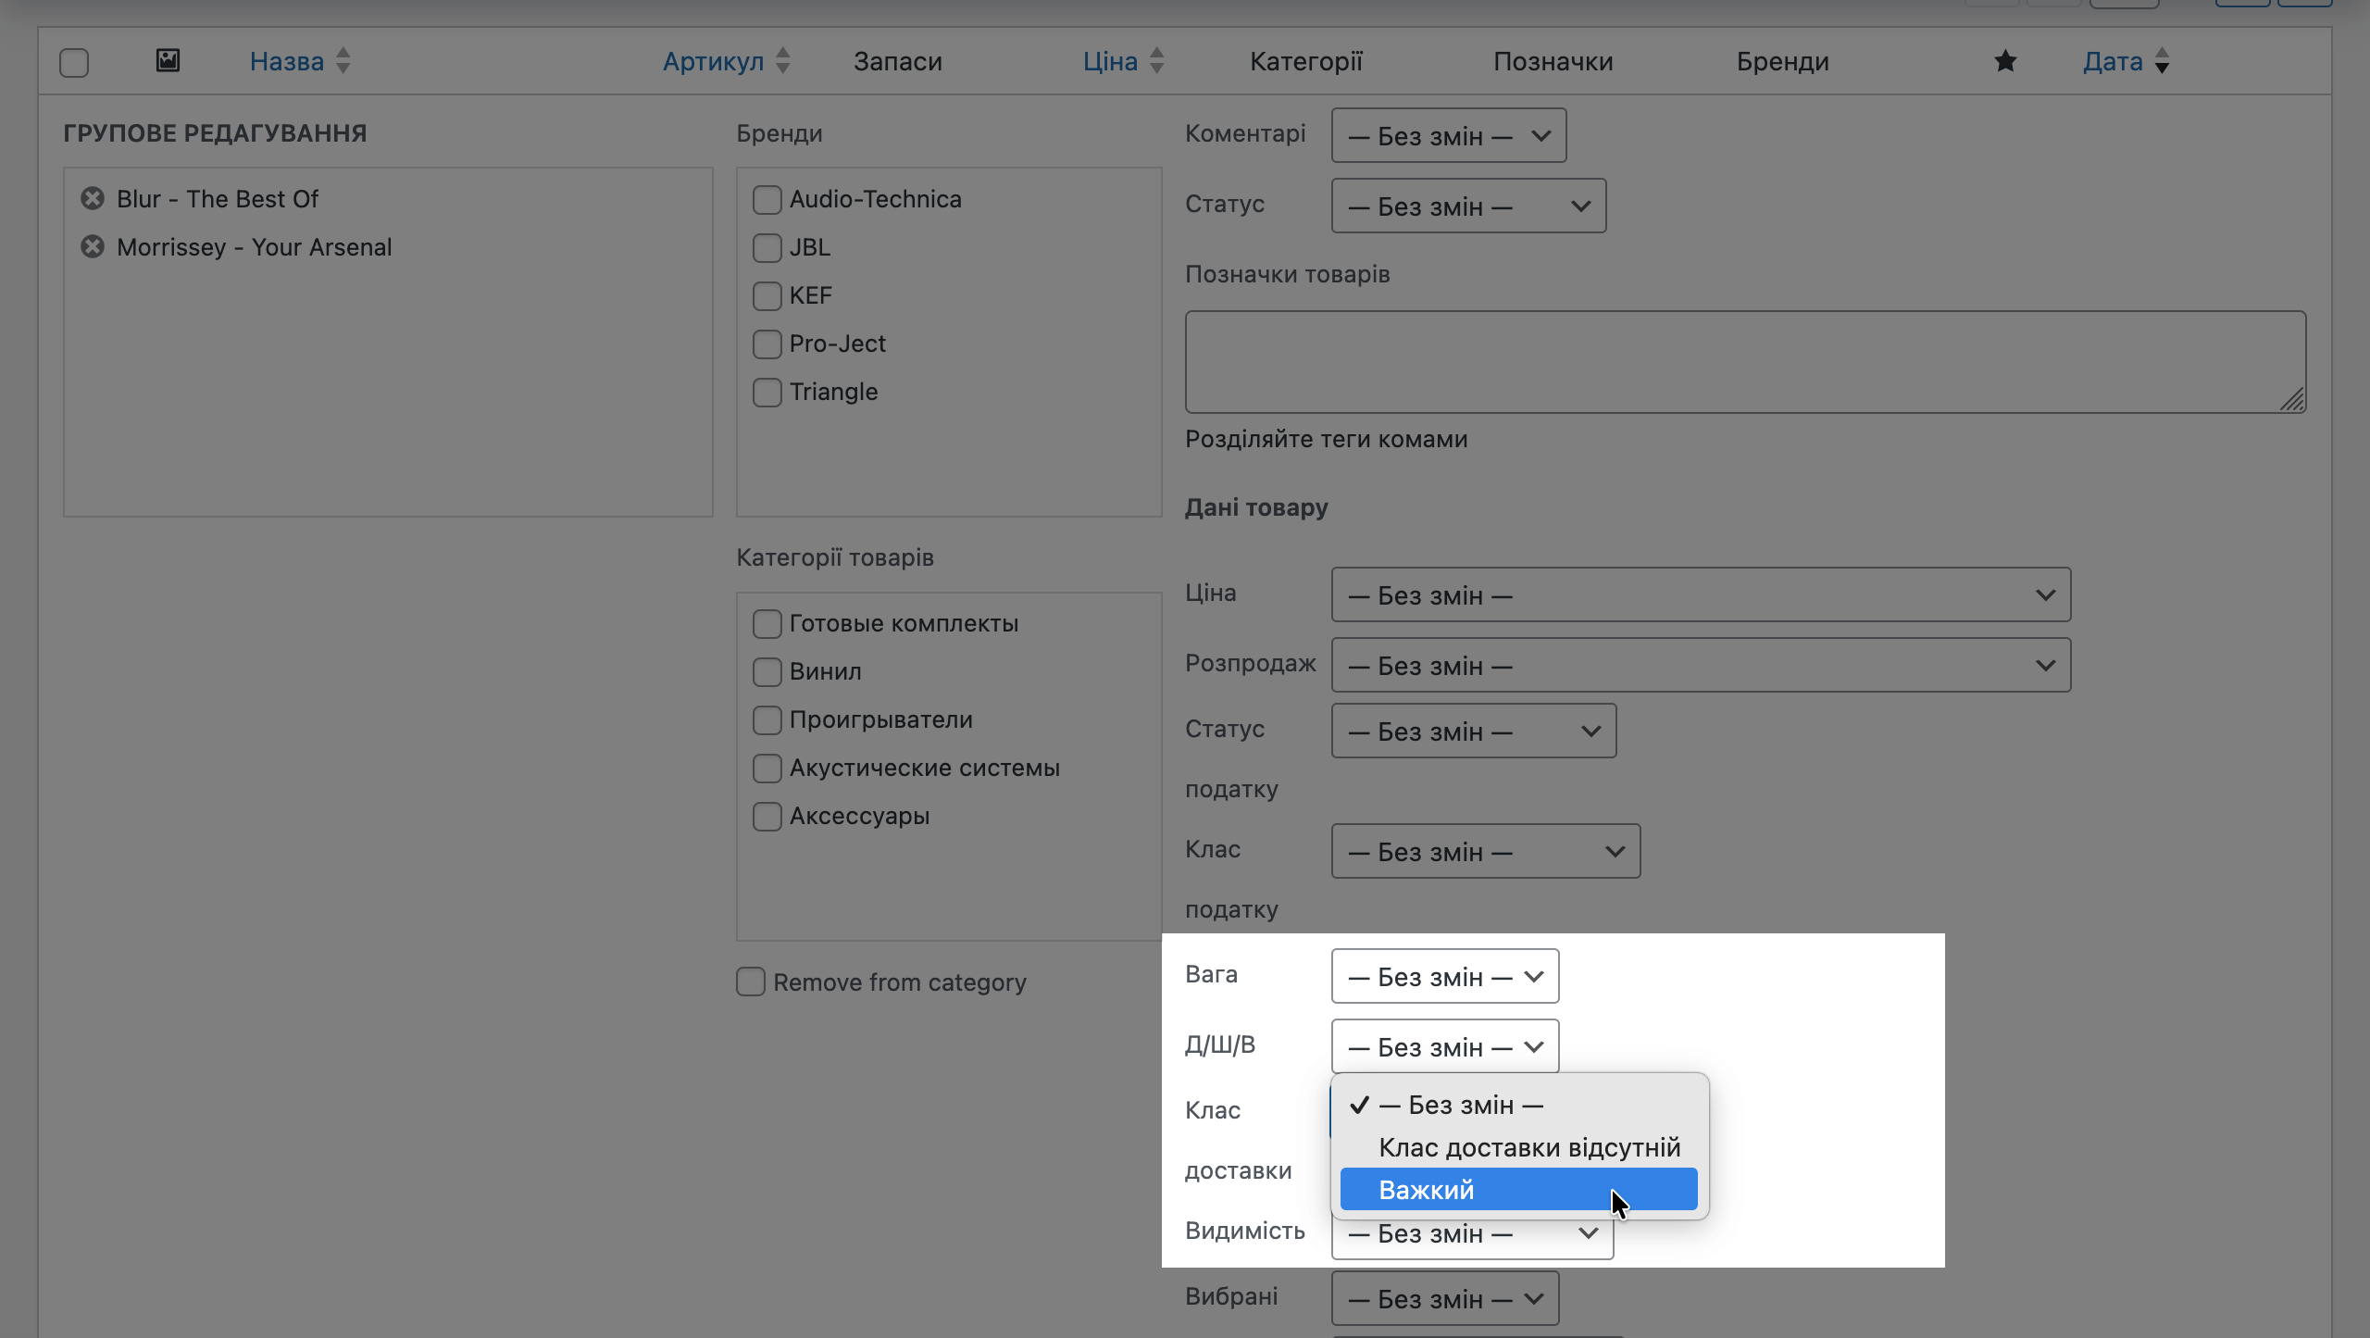Open the Розпродаж dropdown
This screenshot has width=2370, height=1338.
coord(1701,665)
